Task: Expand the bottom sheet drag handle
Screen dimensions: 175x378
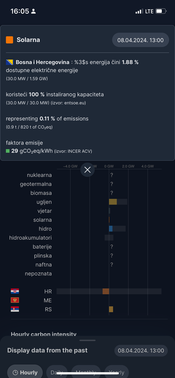Action: click(87, 340)
